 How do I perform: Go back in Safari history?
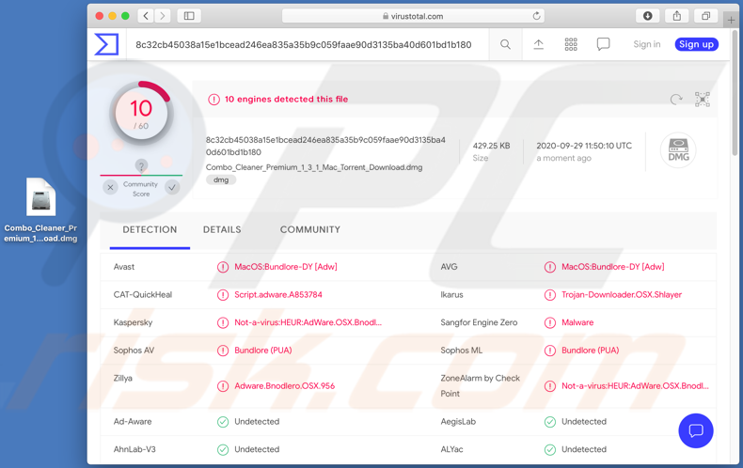(x=146, y=16)
